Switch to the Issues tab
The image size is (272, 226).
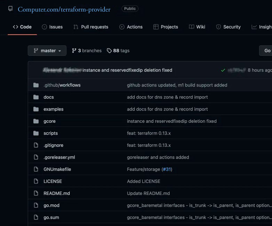(x=52, y=27)
